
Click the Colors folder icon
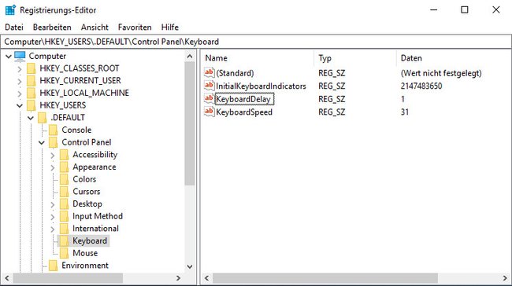click(x=64, y=179)
